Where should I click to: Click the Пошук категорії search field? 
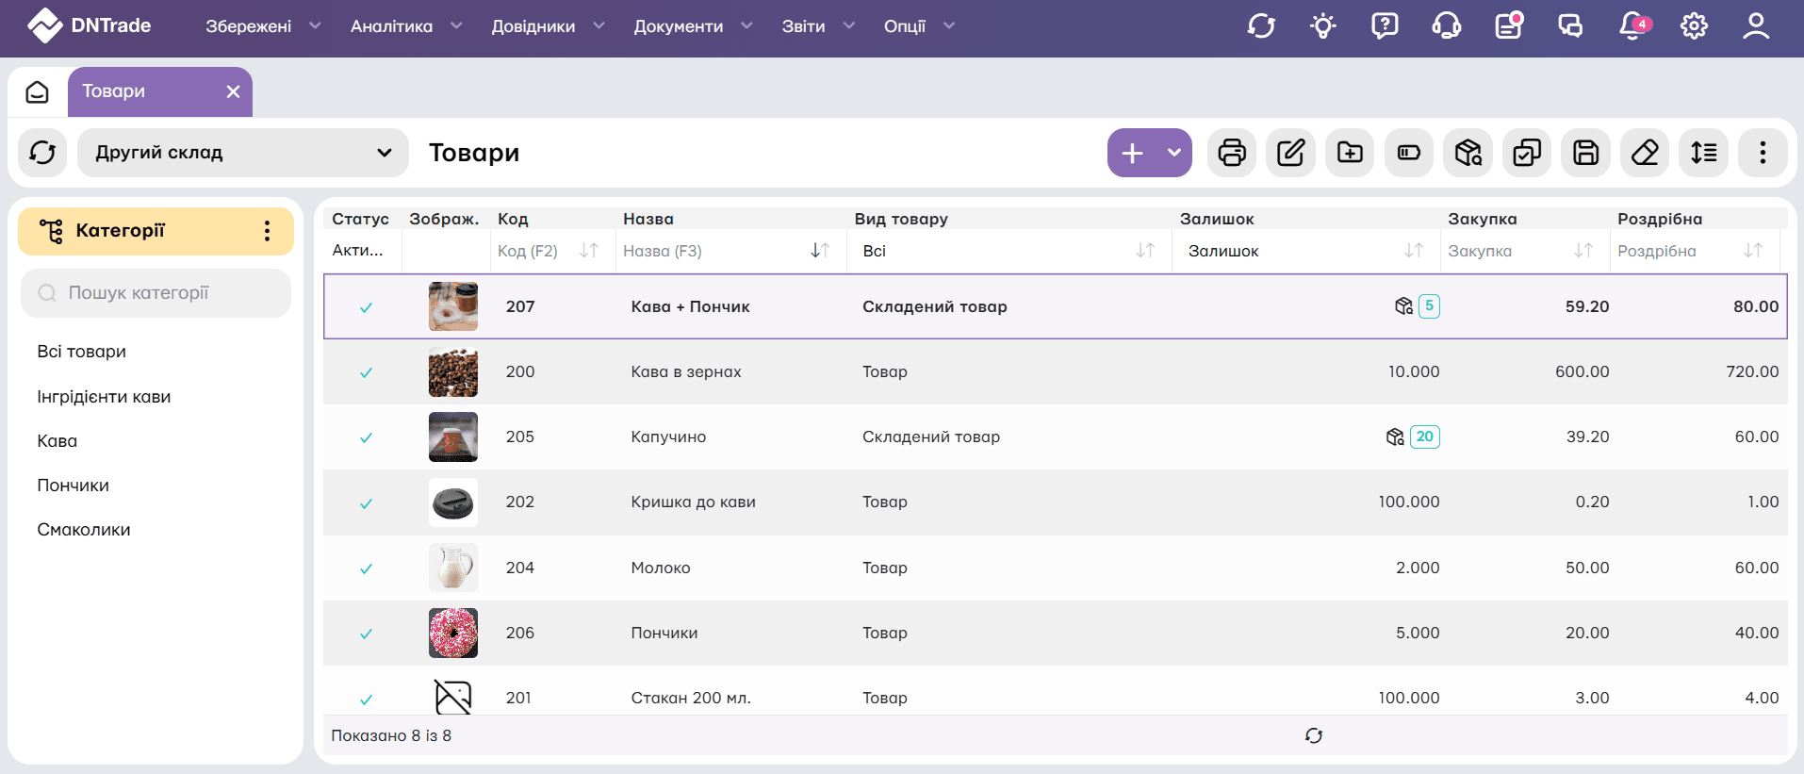pos(156,293)
